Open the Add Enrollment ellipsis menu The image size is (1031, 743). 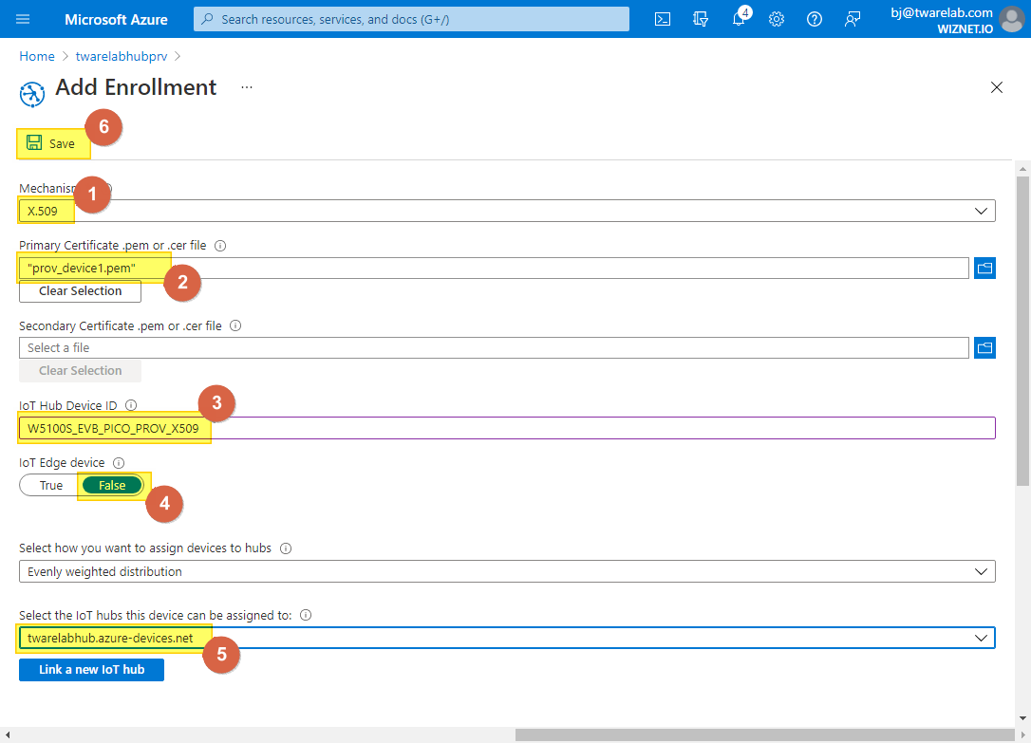[247, 87]
